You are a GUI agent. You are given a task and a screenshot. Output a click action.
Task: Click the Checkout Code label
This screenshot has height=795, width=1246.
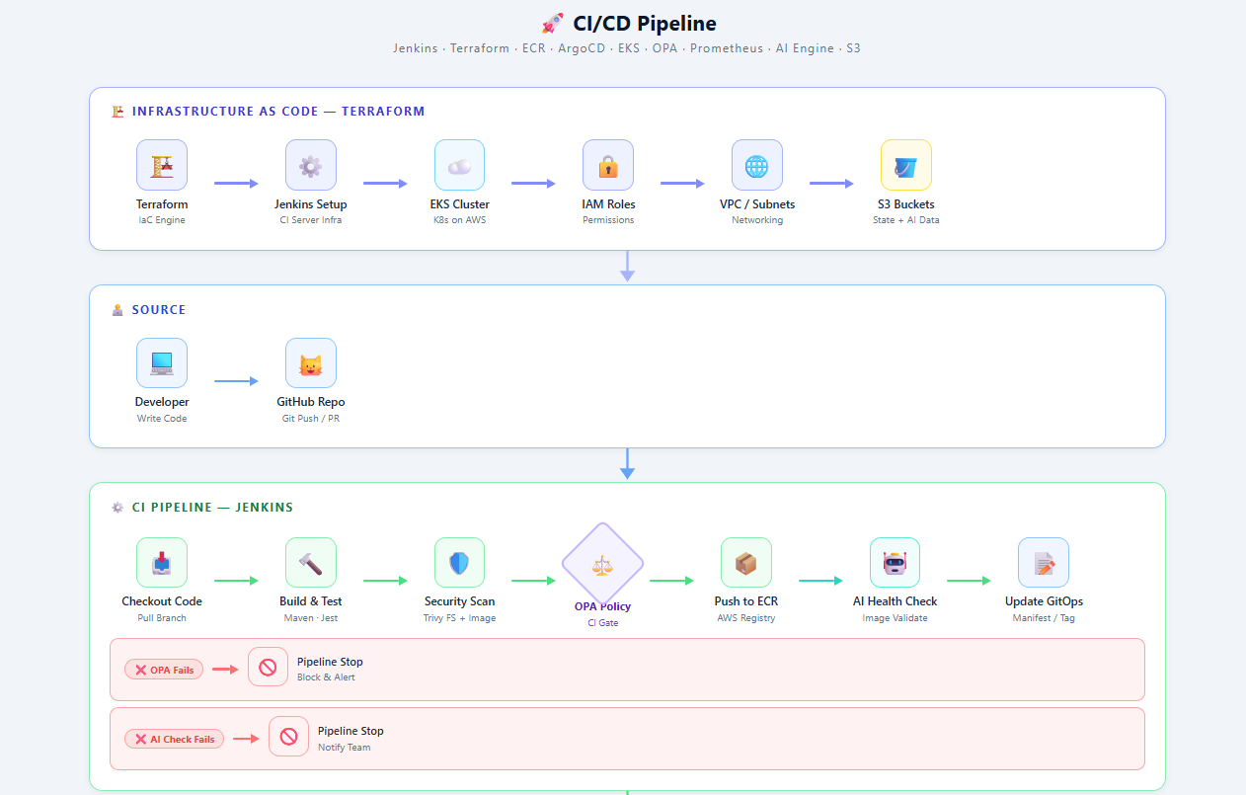162,601
